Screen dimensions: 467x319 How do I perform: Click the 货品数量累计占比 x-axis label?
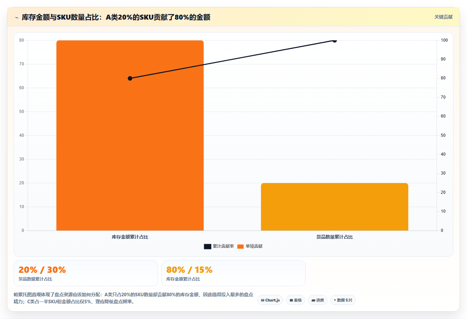click(335, 237)
